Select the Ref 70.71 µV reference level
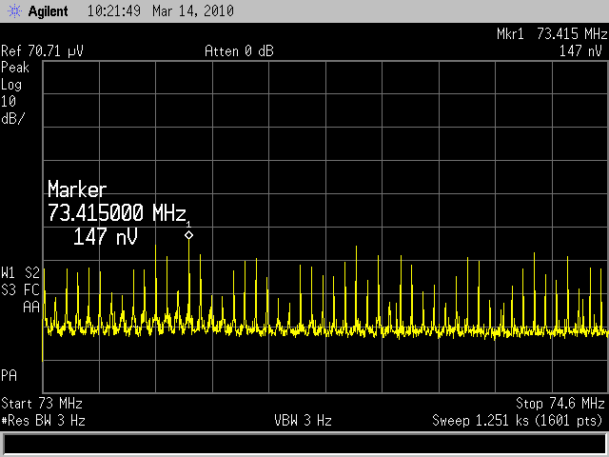 tap(42, 50)
